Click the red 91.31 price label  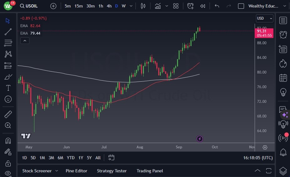click(x=264, y=31)
